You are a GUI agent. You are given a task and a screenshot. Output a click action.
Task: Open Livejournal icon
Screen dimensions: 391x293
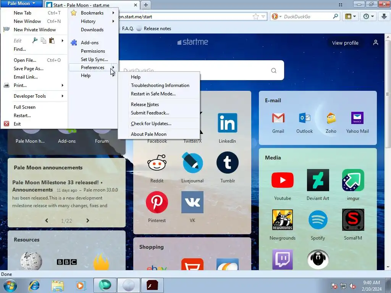tap(192, 163)
